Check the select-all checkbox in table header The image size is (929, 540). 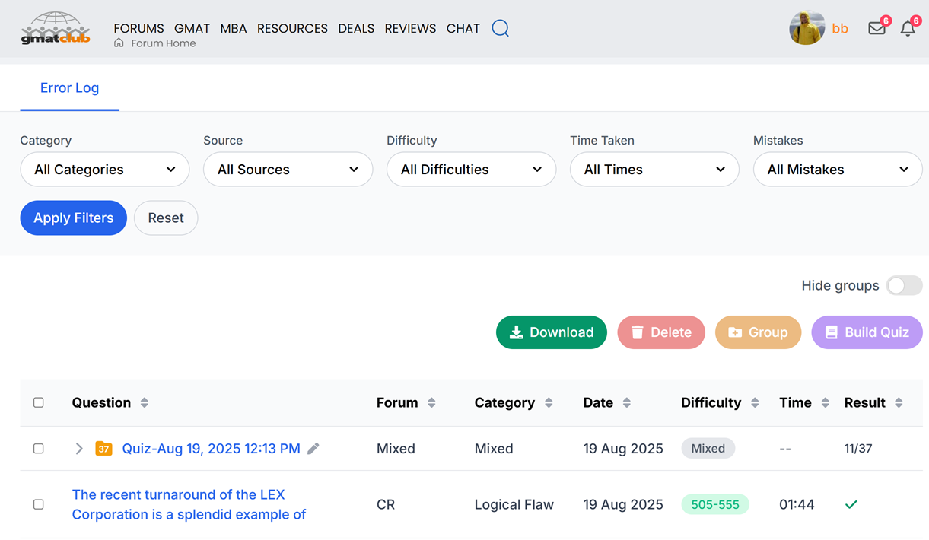[x=39, y=402]
